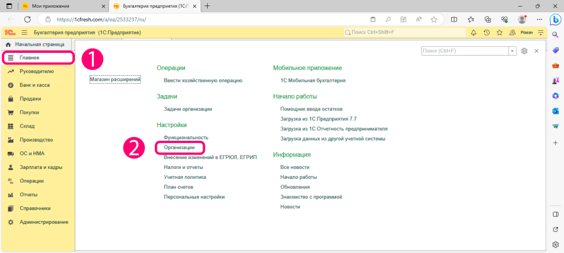564x253 pixels.
Task: Select Главное section in sidebar
Action: (39, 58)
